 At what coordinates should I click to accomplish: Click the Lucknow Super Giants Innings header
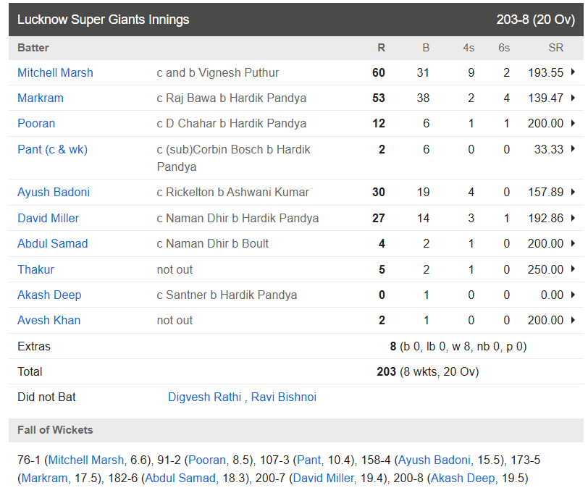(103, 20)
